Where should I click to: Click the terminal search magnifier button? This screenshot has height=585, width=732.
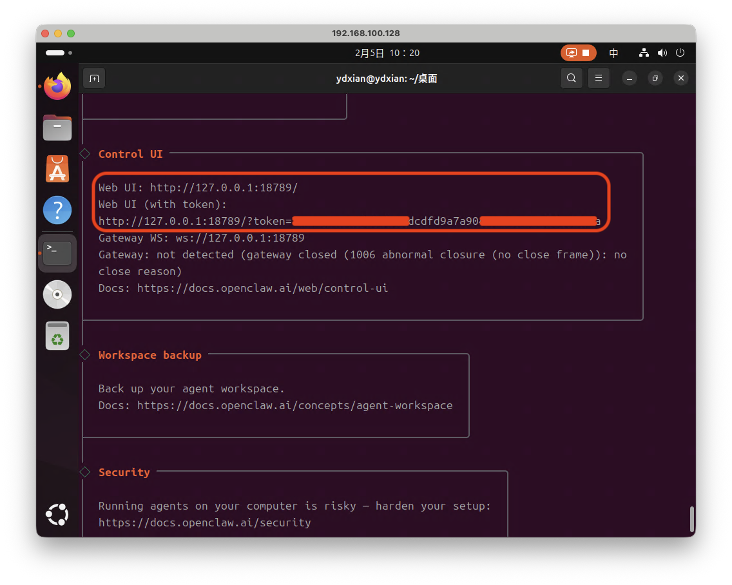coord(571,78)
